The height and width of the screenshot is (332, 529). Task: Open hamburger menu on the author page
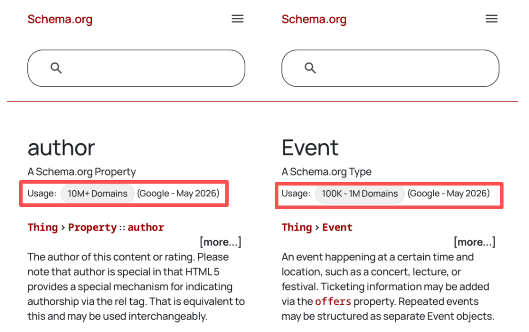tap(238, 19)
